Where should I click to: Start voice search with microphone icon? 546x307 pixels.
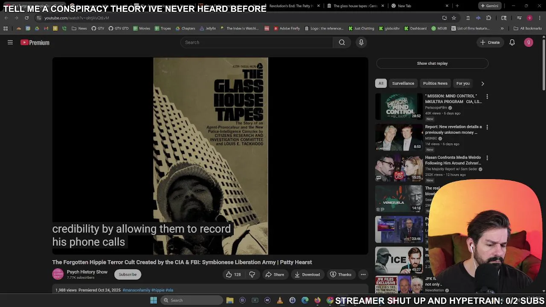point(361,42)
